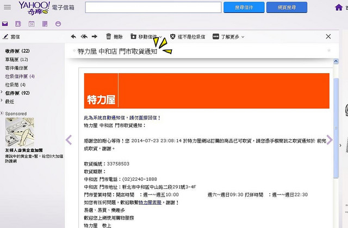Viewport: 348px width, 228px height.
Task: Click the home icon at top right
Action: [339, 8]
